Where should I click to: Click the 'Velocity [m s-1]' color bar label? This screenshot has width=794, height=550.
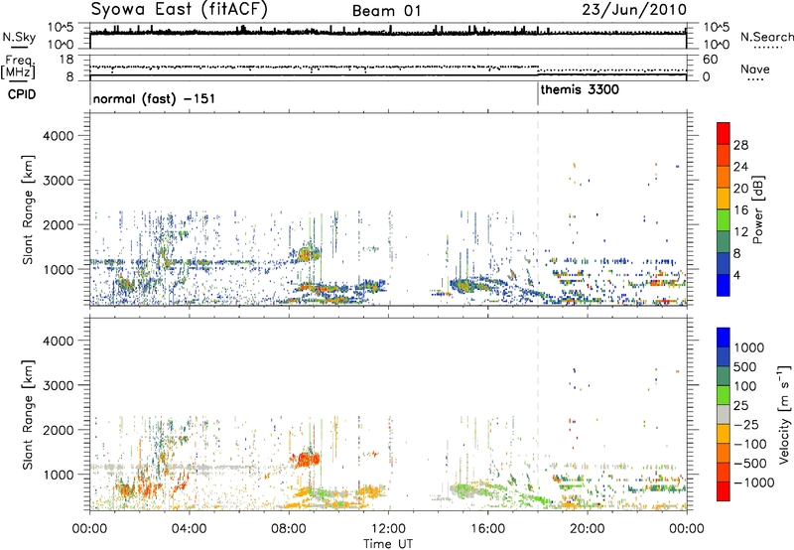(784, 414)
